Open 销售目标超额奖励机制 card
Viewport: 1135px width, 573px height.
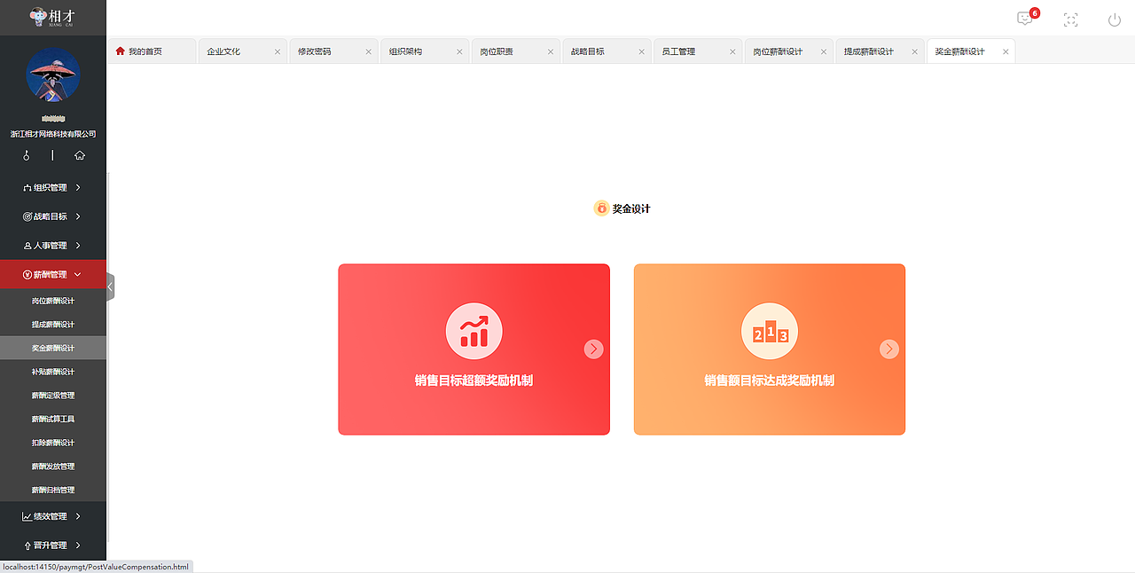(474, 349)
